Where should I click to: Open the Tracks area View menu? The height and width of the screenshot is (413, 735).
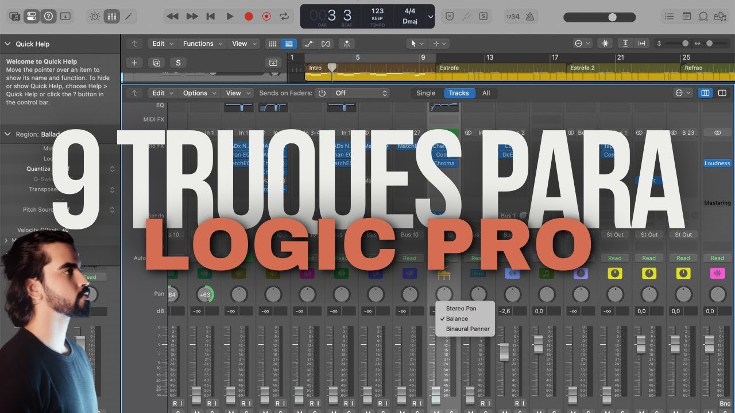(243, 44)
